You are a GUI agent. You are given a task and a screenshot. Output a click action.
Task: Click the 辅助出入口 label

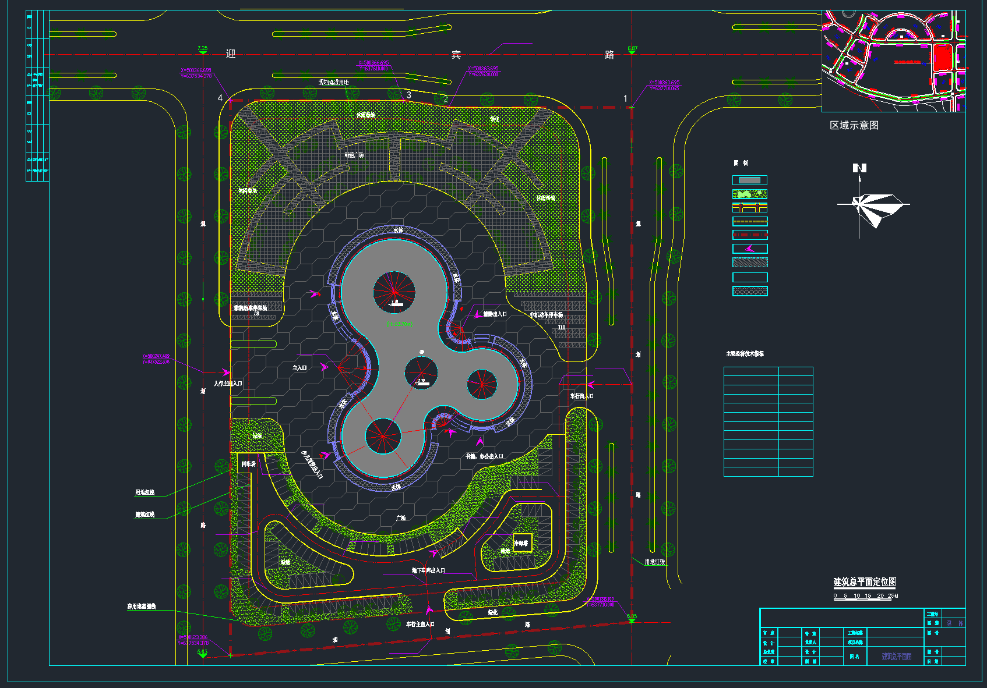[x=495, y=314]
